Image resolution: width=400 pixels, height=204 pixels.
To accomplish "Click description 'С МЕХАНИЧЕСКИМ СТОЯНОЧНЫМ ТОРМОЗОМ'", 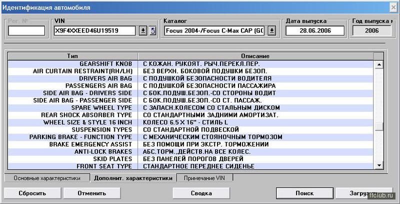I will [212, 137].
